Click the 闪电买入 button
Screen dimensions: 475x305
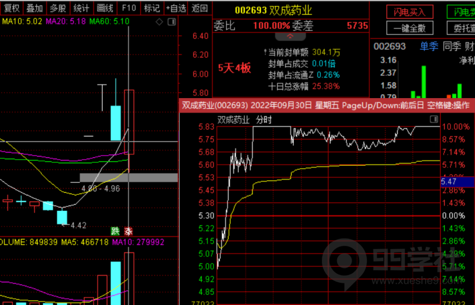(x=410, y=12)
